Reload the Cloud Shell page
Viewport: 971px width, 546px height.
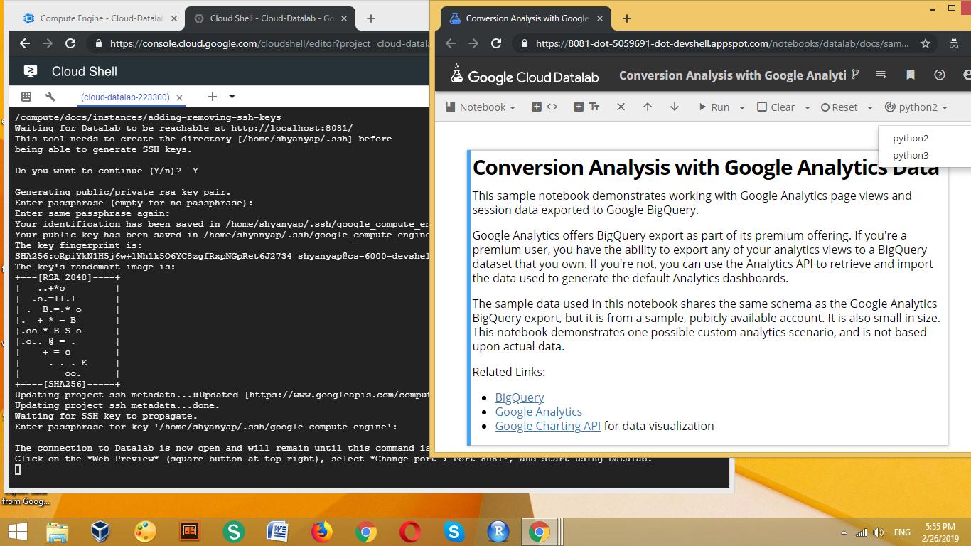point(70,43)
